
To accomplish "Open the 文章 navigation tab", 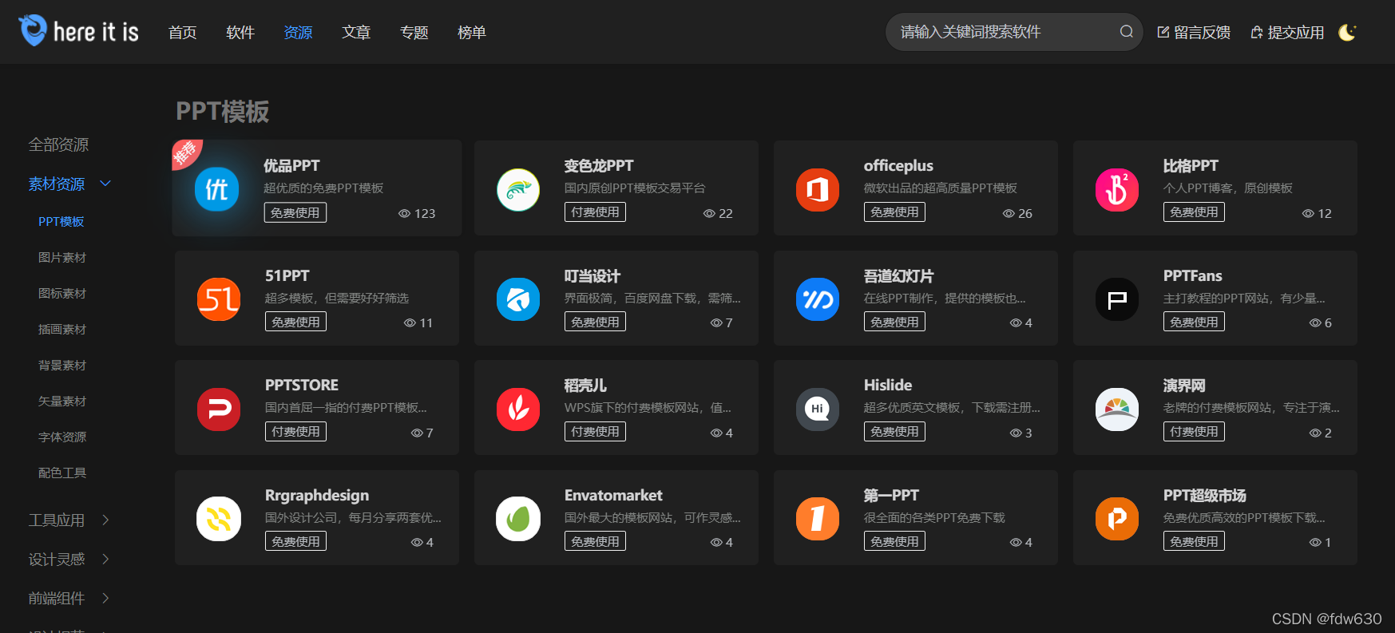I will (x=356, y=32).
